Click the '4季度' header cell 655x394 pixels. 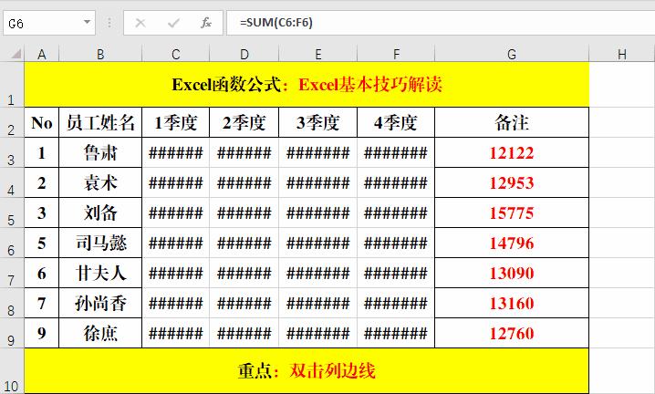point(396,122)
